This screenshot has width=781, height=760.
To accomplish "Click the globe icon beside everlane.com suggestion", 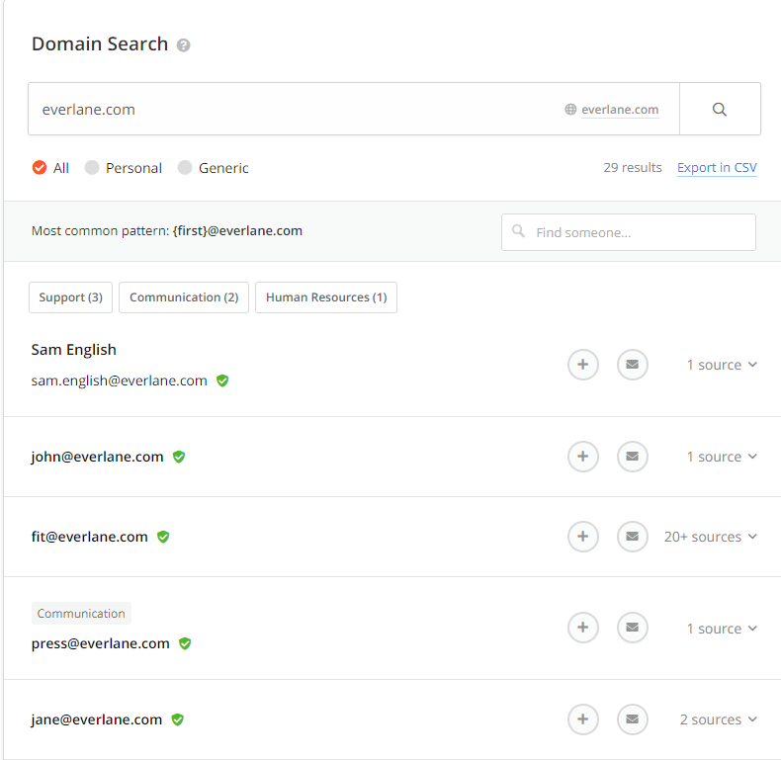I will (x=570, y=109).
